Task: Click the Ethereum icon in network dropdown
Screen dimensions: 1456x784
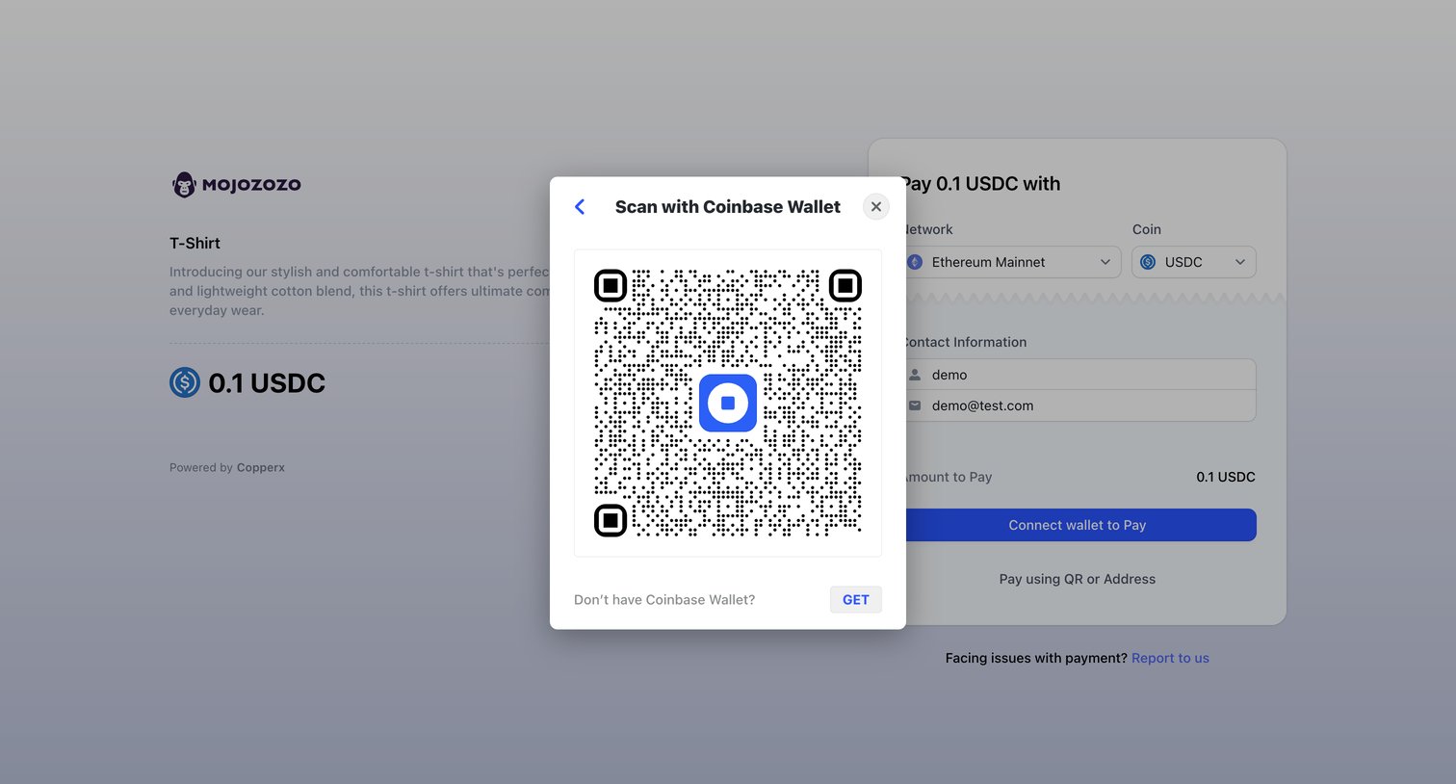Action: coord(915,262)
